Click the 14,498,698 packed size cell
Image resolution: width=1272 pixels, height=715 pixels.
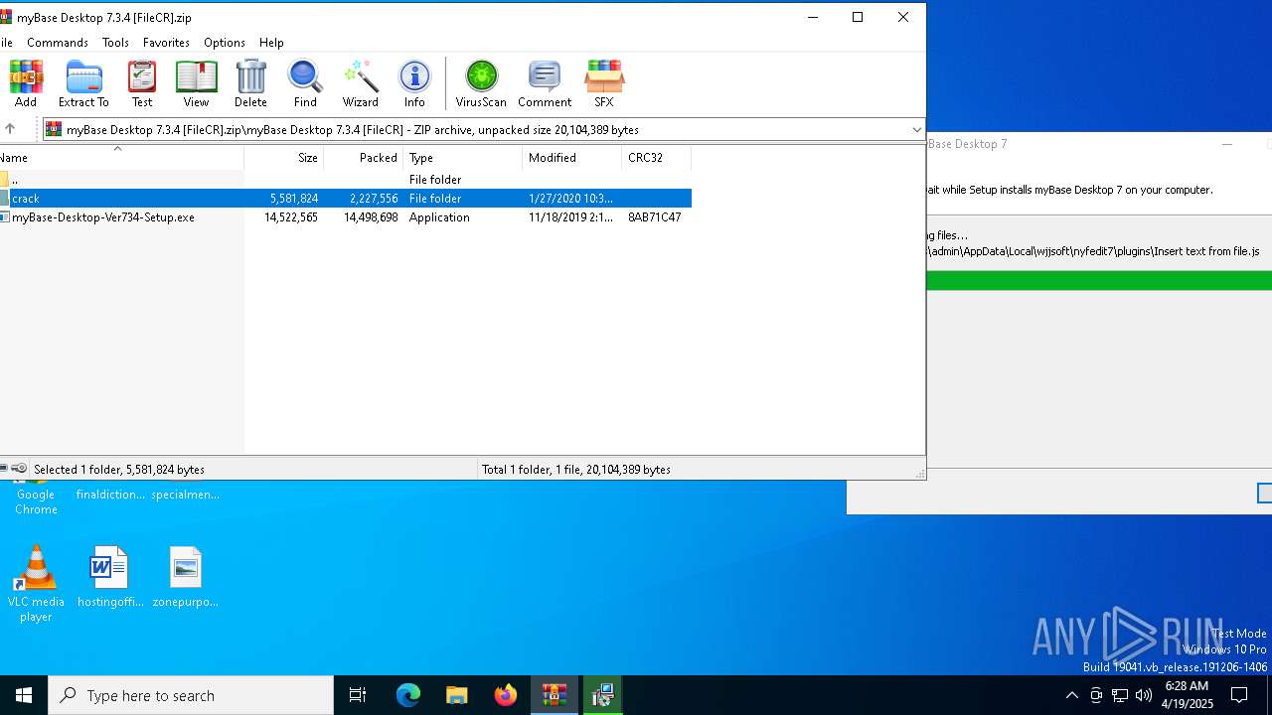click(371, 217)
